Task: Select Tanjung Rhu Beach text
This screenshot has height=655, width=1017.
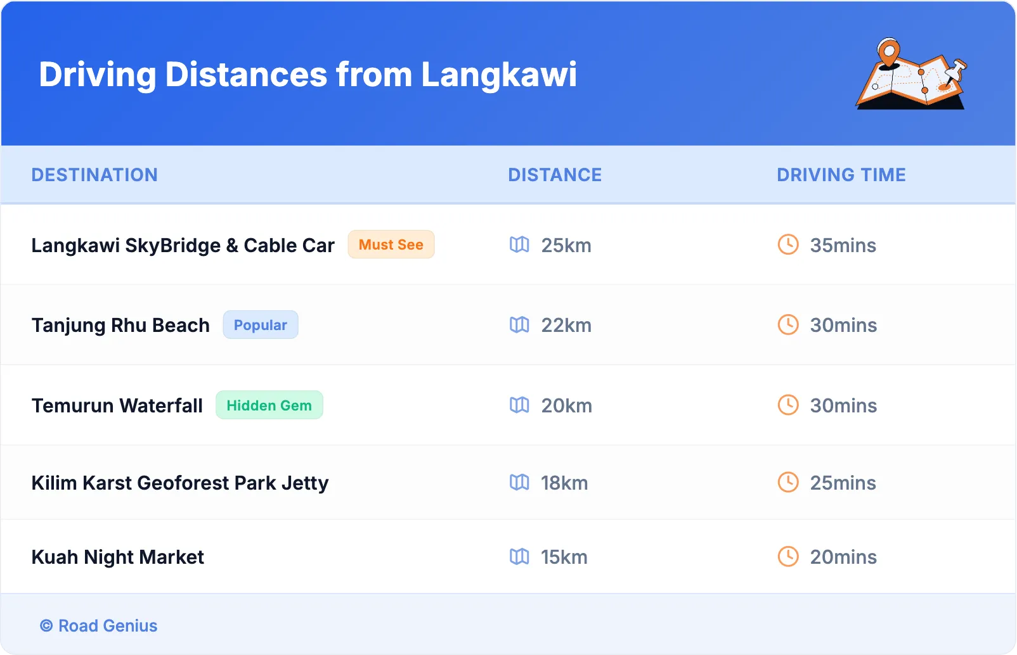Action: (120, 325)
